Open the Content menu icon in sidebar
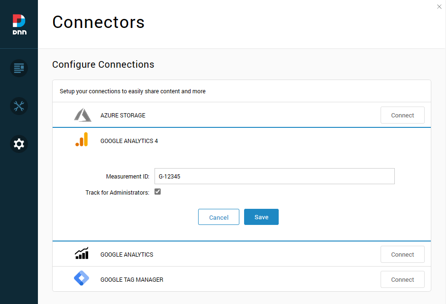Screen dimensions: 446x304 (x=19, y=68)
